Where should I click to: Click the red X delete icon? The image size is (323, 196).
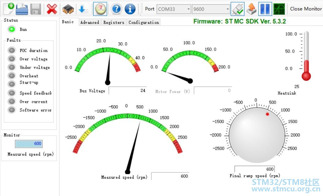click(x=52, y=9)
